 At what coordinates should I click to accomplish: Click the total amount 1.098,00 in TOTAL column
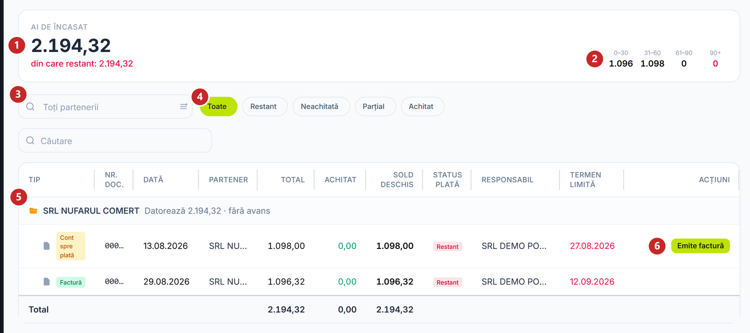tap(286, 246)
